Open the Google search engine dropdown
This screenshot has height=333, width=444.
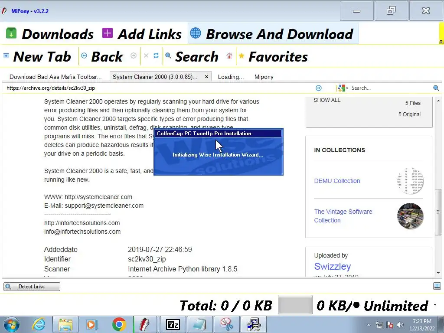[343, 88]
